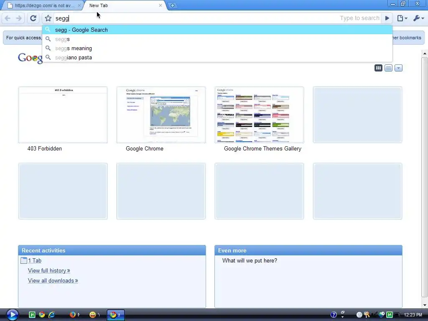Open the page control menu
Screen dimensions: 428x321
coord(402,18)
